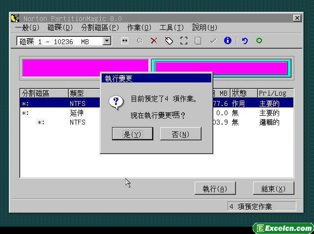Select the left magenta partition block
314x234 pixels.
coord(86,68)
